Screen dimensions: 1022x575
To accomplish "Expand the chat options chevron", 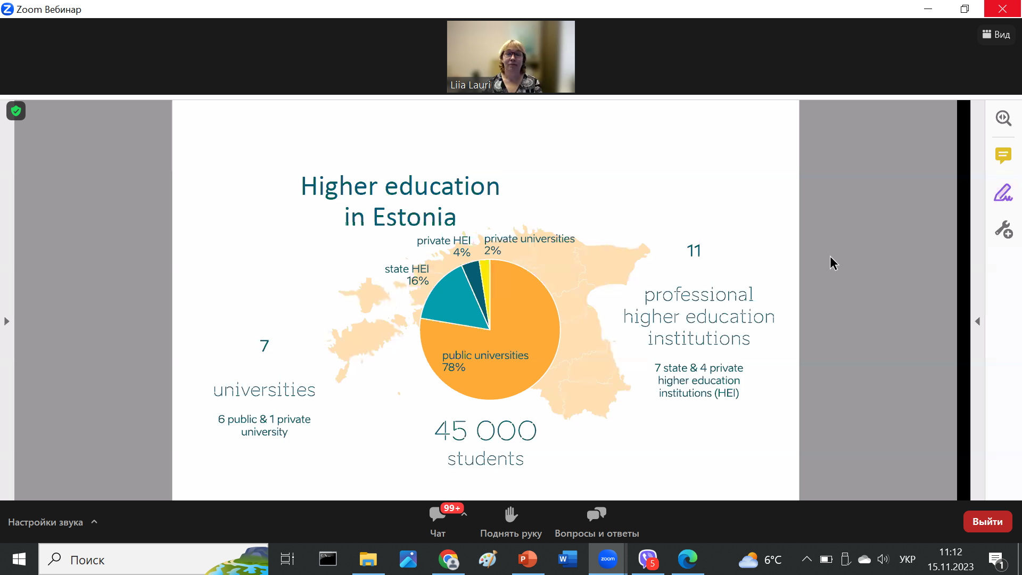I will click(x=464, y=514).
